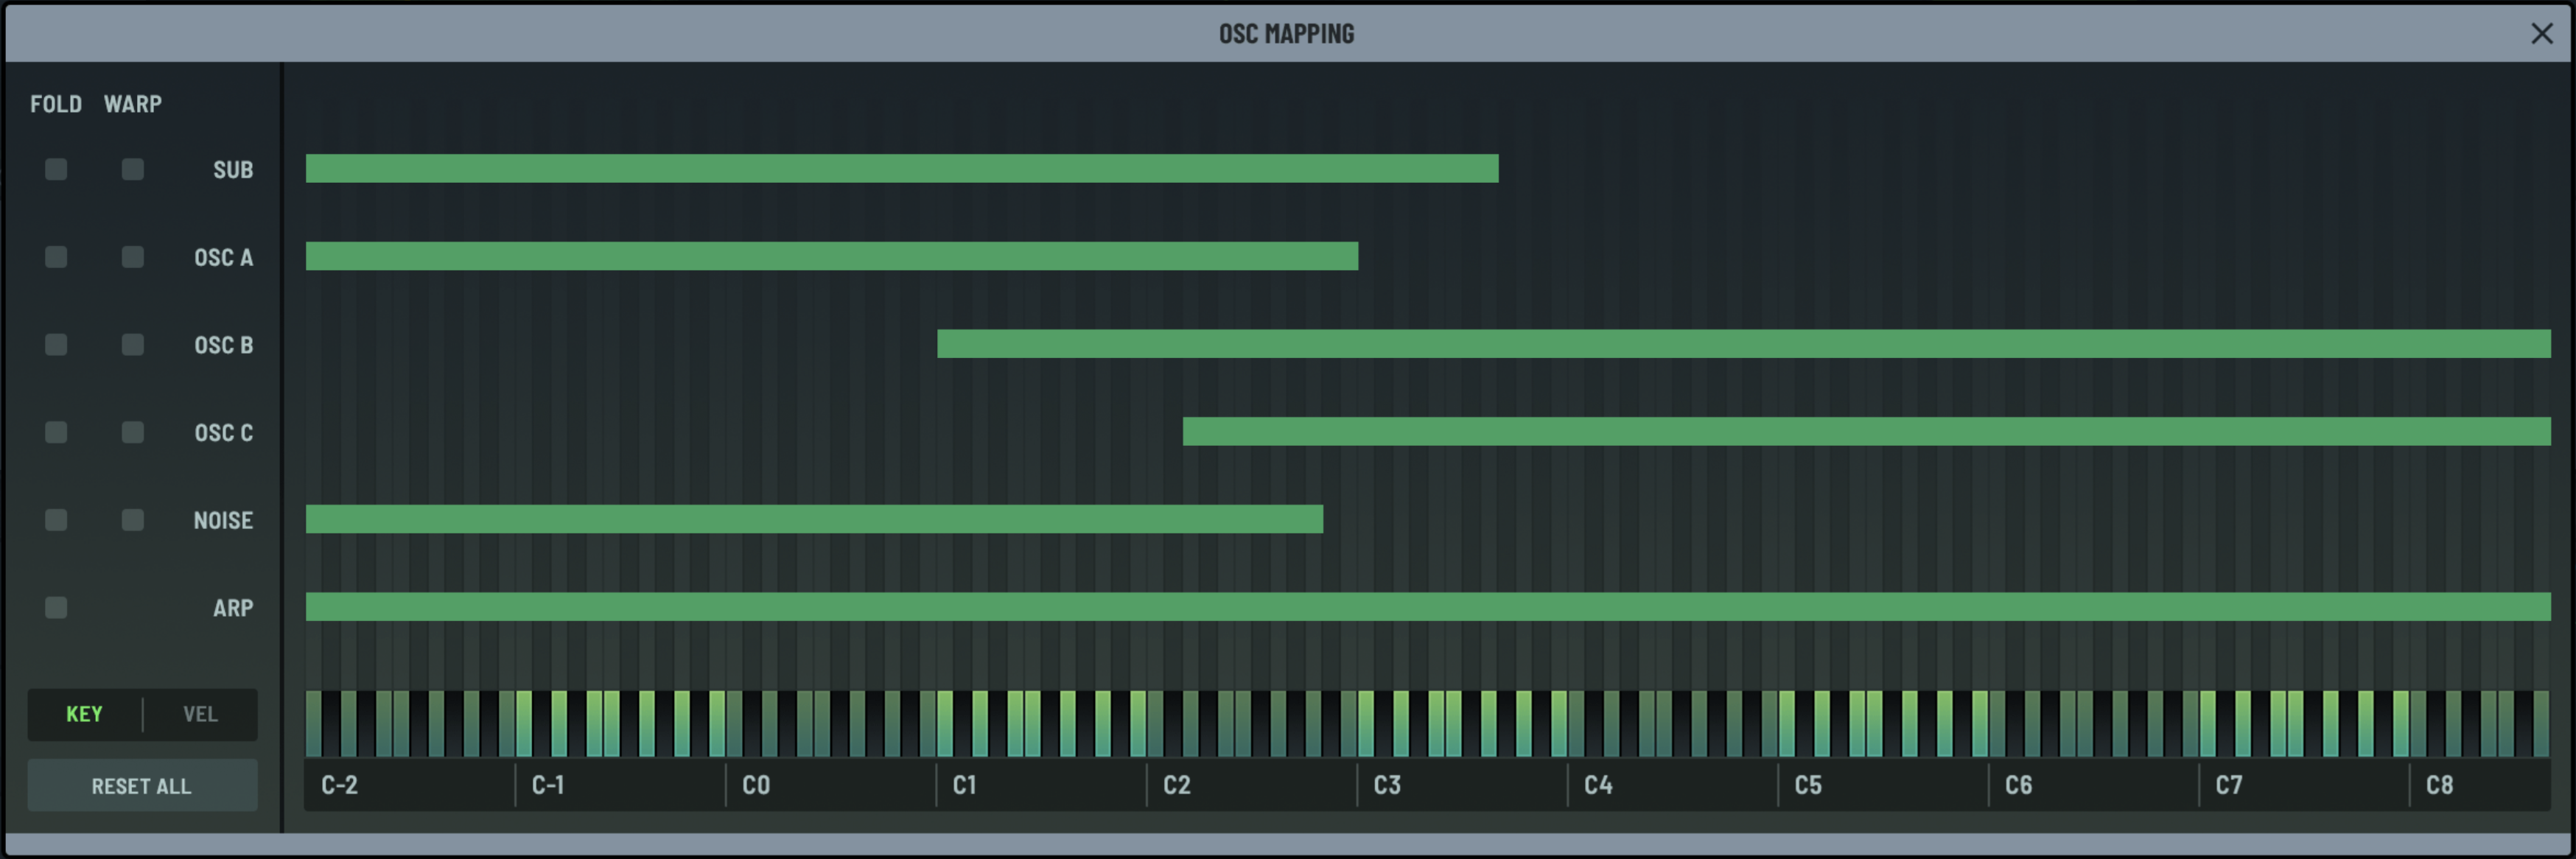Check Fold for OSC B
The image size is (2576, 859).
pyautogui.click(x=56, y=344)
